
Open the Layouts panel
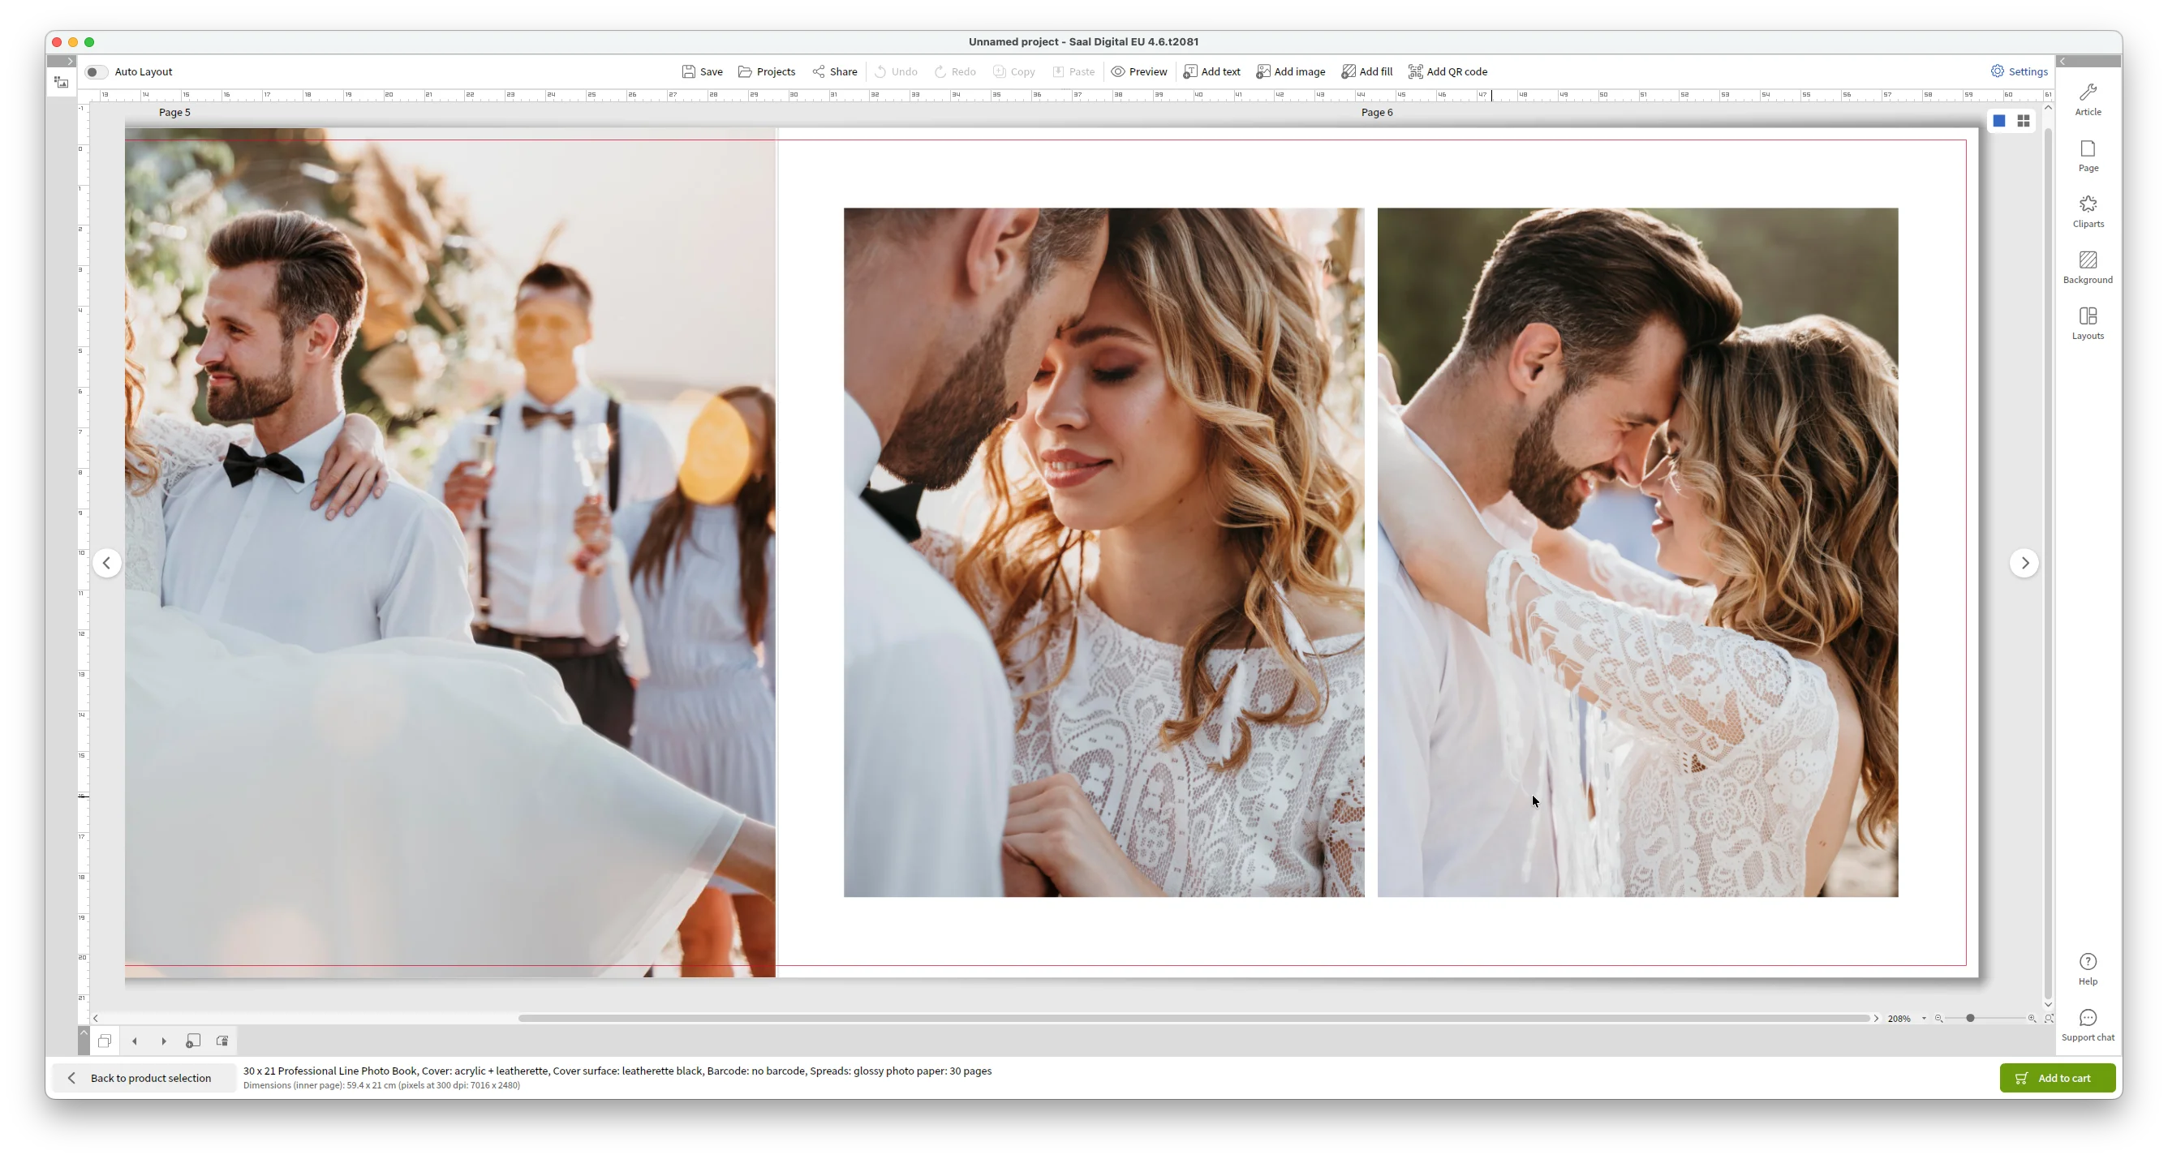[x=2087, y=323]
